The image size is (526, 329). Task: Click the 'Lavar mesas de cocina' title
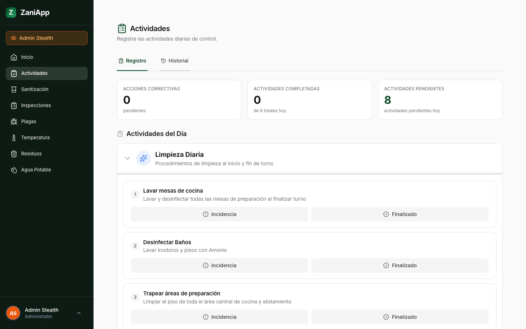173,191
